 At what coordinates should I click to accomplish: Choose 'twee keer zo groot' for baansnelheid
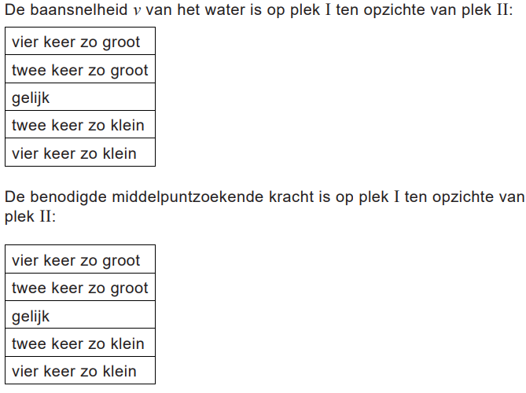pyautogui.click(x=79, y=70)
